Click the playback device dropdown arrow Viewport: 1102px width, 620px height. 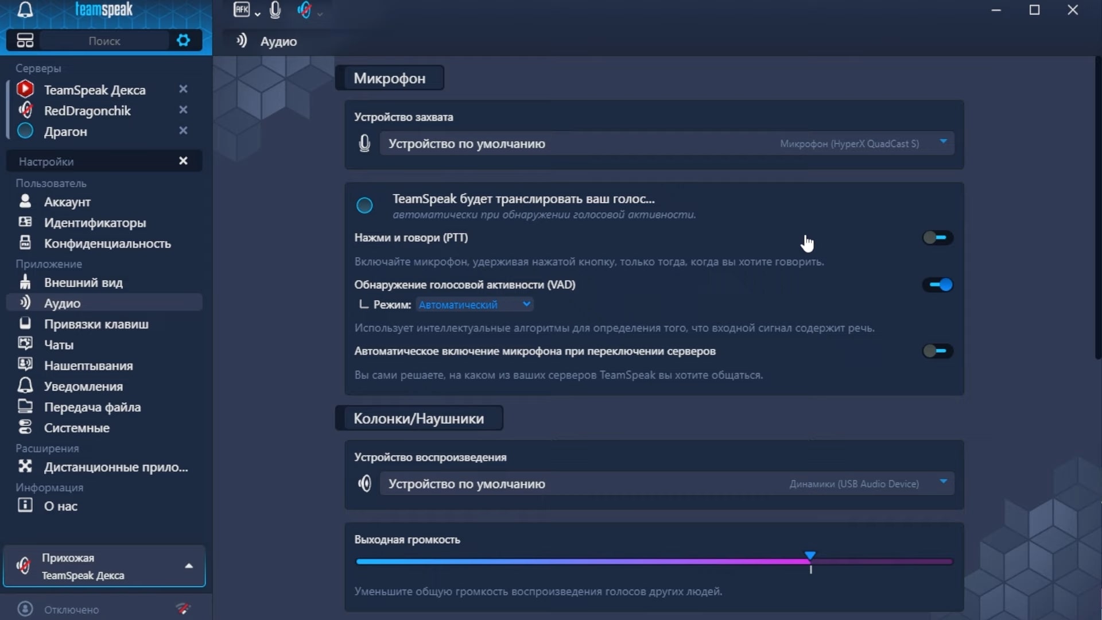[x=943, y=482]
